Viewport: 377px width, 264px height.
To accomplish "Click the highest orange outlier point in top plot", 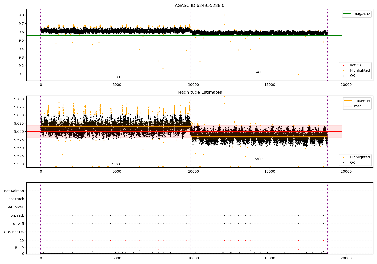I will [224, 15].
